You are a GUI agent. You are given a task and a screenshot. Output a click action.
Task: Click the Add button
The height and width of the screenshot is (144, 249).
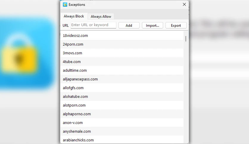tap(129, 25)
